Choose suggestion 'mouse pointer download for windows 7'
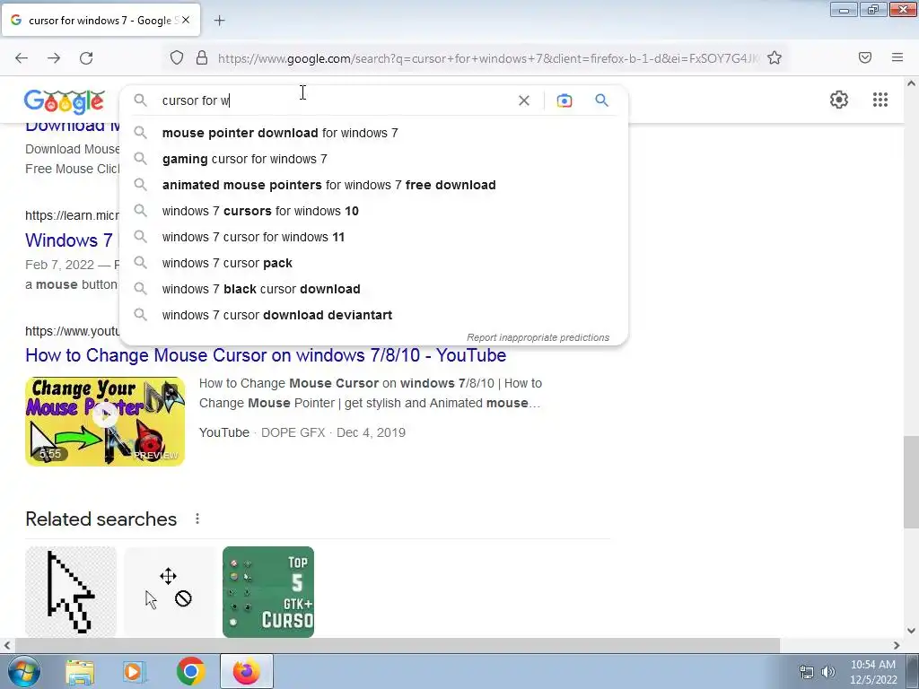Viewport: 919px width, 689px height. [373, 133]
